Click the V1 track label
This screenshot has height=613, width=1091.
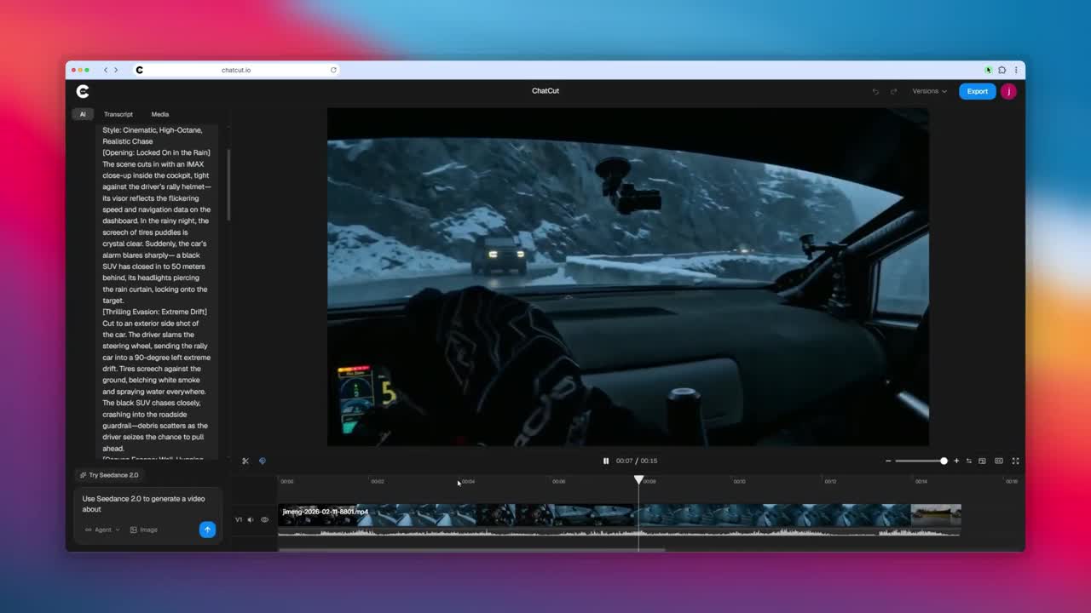(239, 519)
